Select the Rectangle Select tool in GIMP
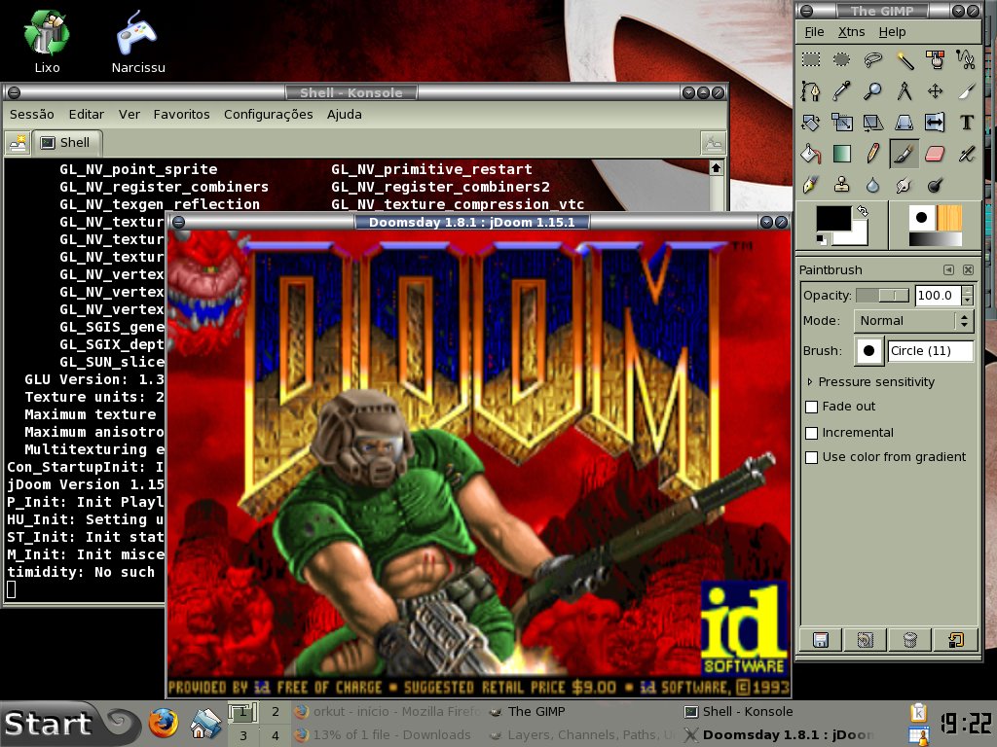The image size is (997, 747). 811,59
